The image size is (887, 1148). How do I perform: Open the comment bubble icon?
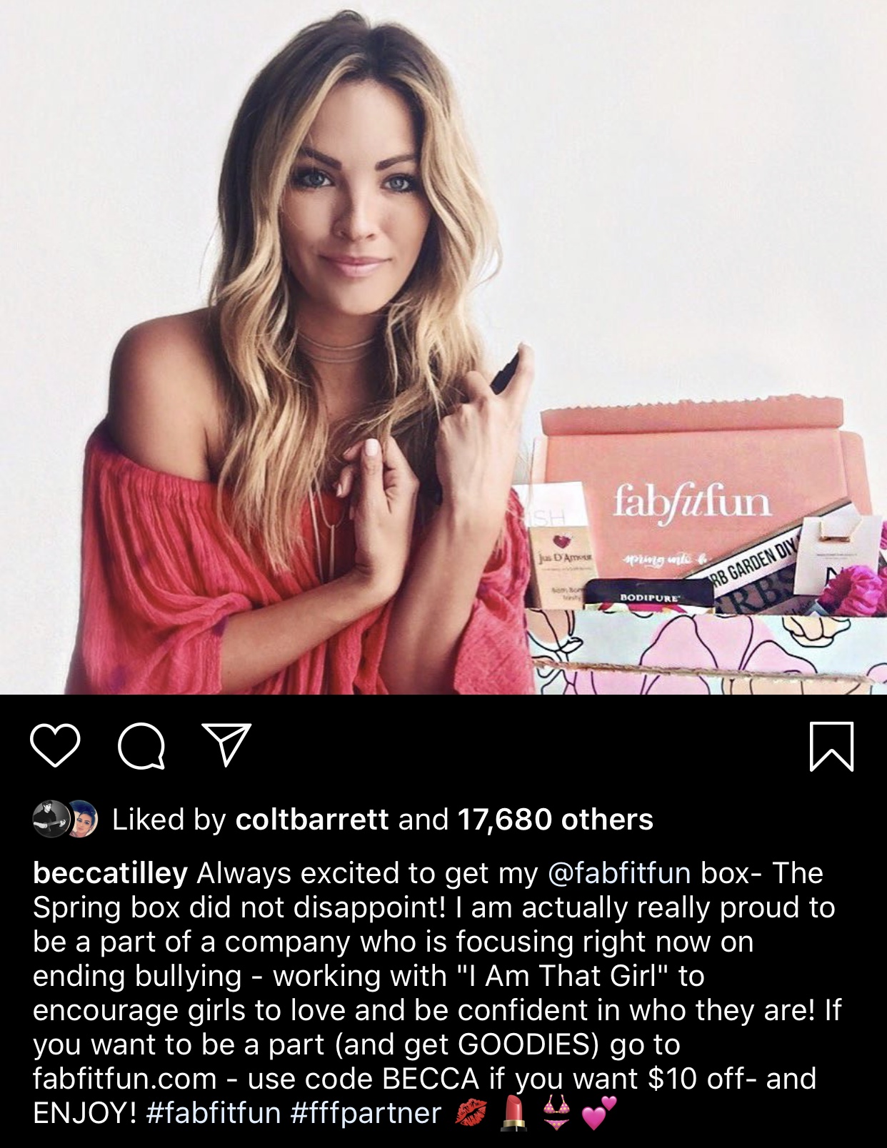[x=141, y=746]
